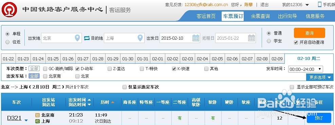The image size is (335, 125).
Task: Check the 北京 departure station checkbox
Action: (x=77, y=76)
